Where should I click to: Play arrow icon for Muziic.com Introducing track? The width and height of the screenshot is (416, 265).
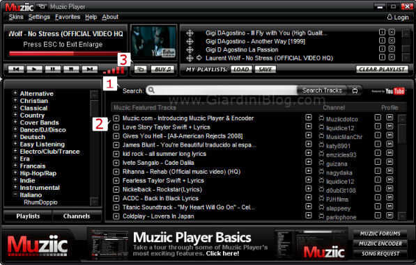pos(309,118)
